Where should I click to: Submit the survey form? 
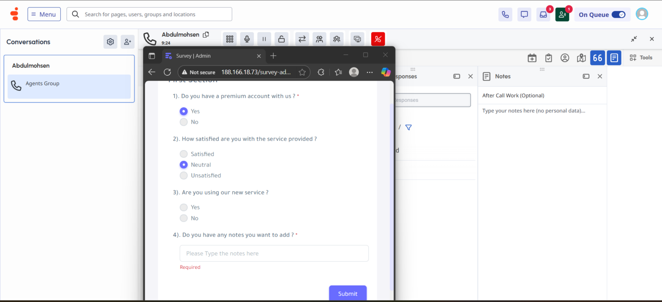tap(348, 293)
